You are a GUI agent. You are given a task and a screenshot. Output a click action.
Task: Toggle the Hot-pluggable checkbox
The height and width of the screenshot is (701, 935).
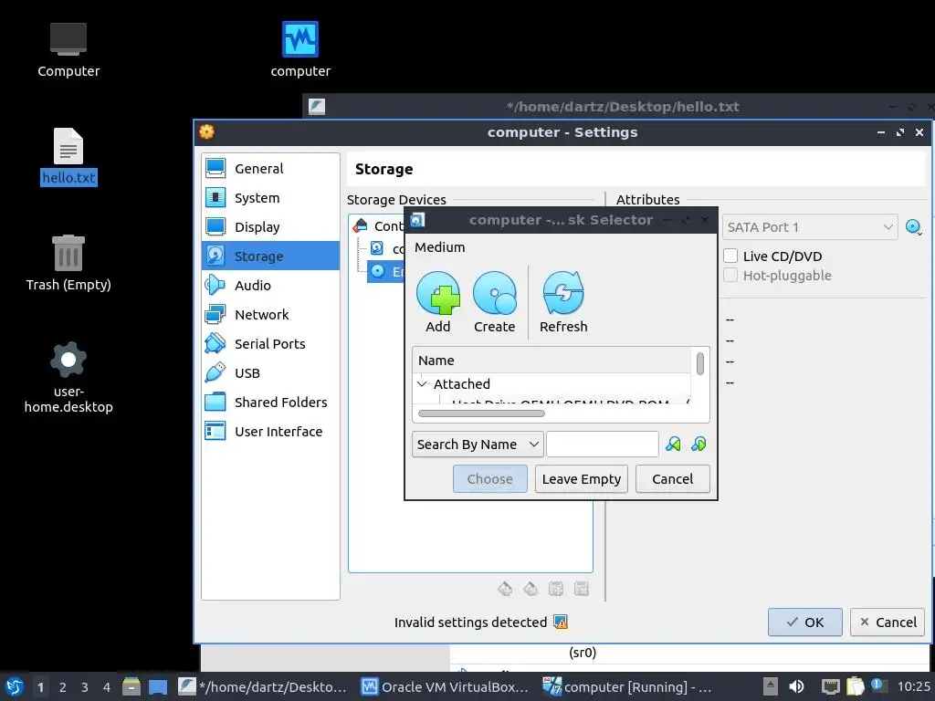coord(730,276)
